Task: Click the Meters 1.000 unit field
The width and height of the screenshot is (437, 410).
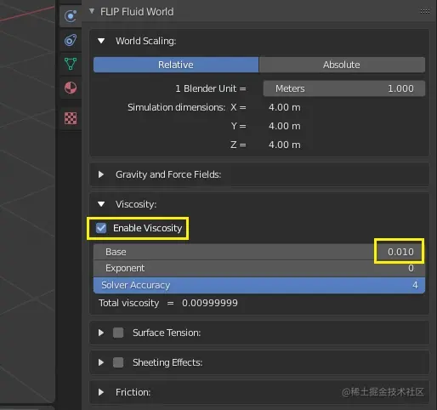Action: (344, 88)
